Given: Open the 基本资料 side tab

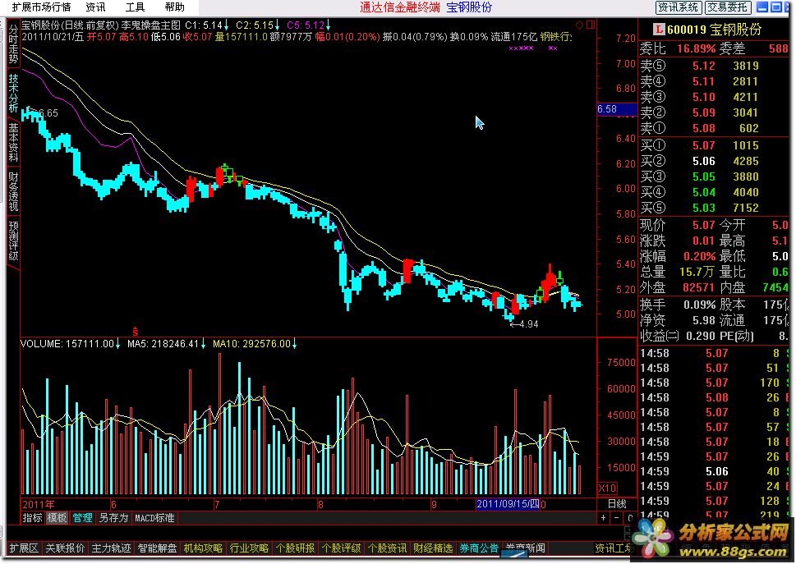Looking at the screenshot, I should (x=13, y=142).
